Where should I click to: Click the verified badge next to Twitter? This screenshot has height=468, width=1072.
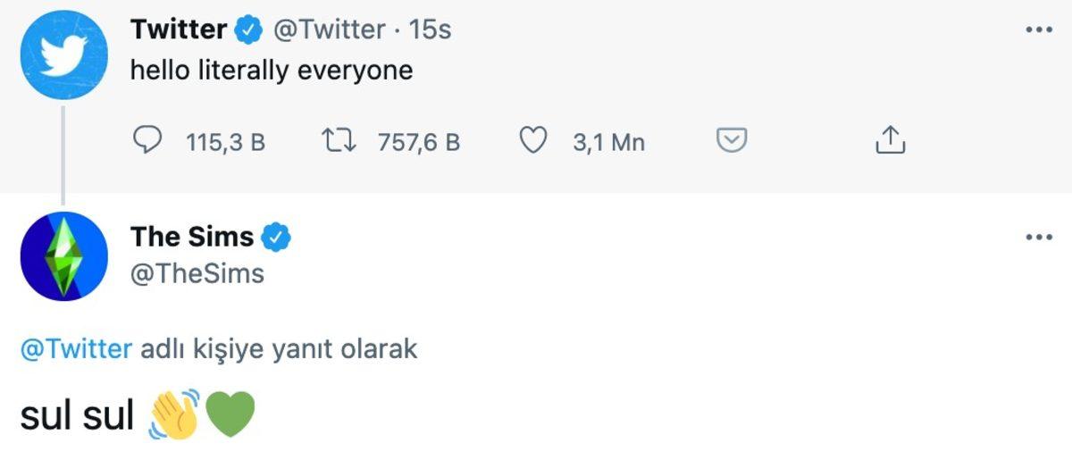click(247, 30)
